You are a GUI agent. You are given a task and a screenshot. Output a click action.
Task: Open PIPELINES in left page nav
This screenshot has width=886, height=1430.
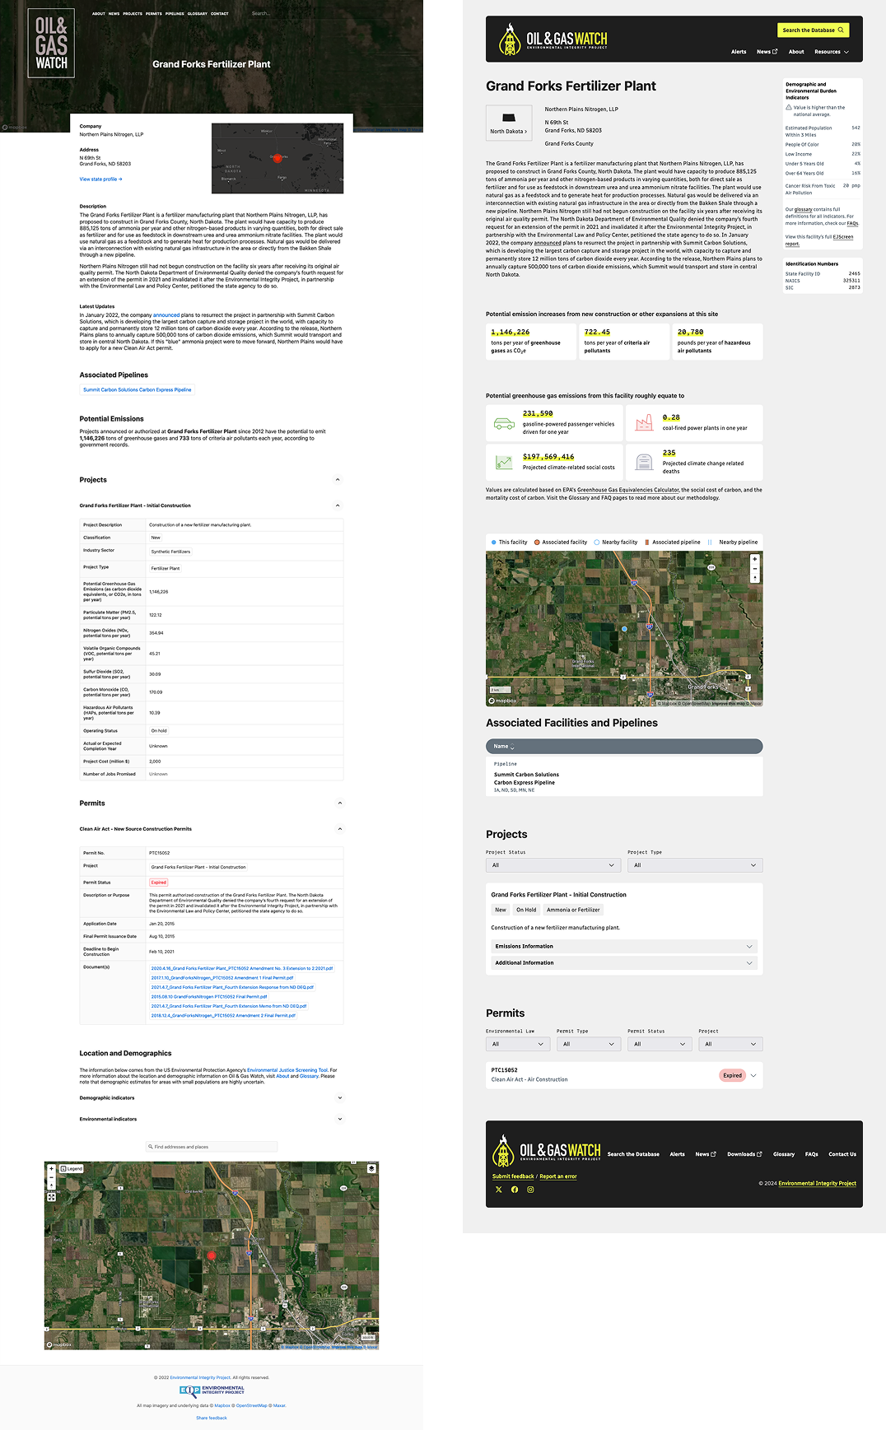pos(175,14)
